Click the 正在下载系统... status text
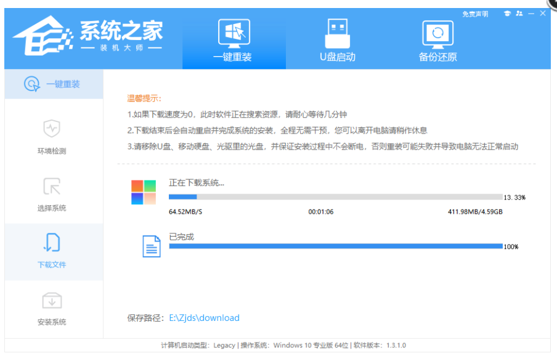The height and width of the screenshot is (361, 557). coord(197,183)
